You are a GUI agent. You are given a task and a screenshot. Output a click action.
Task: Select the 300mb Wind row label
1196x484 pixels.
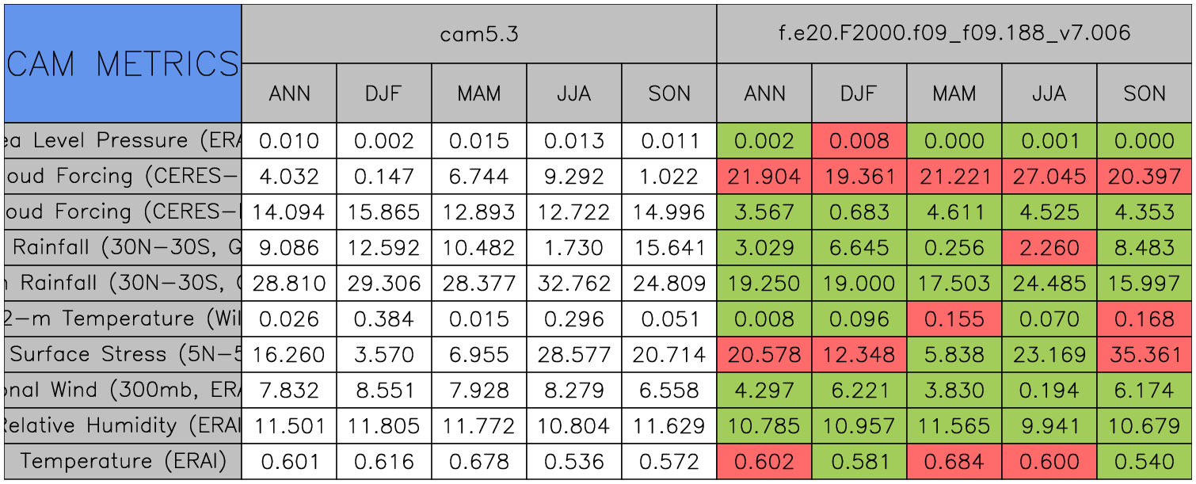(123, 390)
